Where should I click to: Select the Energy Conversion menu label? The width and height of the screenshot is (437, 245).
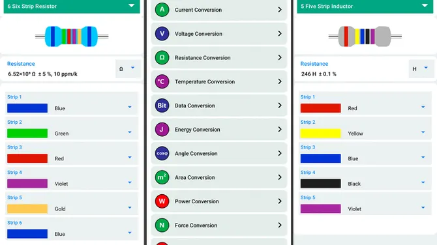198,130
